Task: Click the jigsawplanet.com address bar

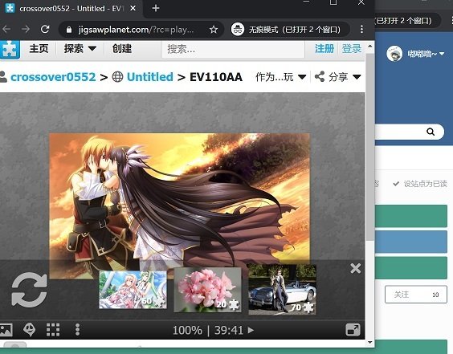Action: (x=136, y=30)
